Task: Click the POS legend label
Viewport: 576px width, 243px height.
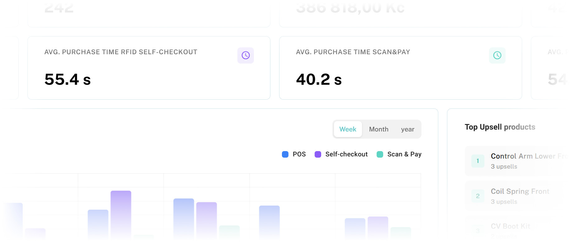Action: (x=299, y=154)
